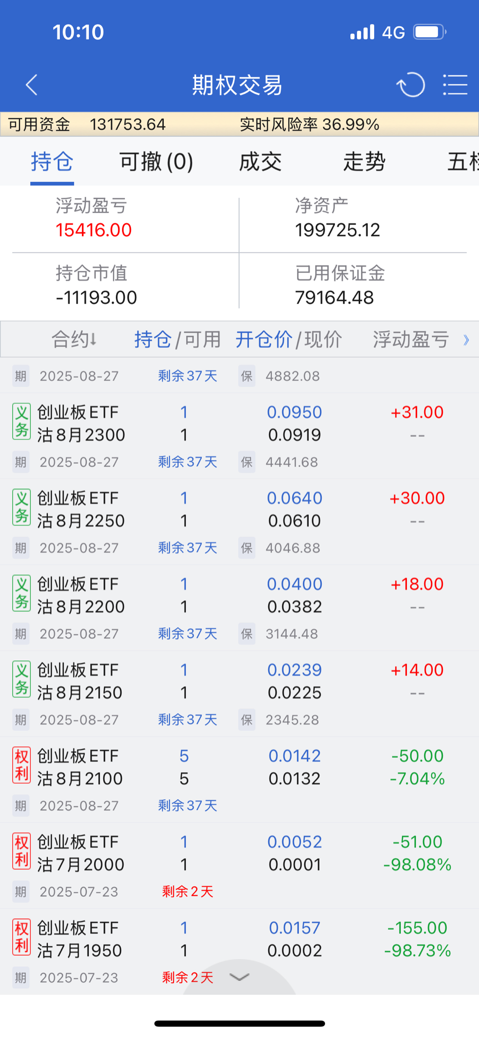Image resolution: width=479 pixels, height=1037 pixels.
Task: Toggle 持仓 column header display
Action: pos(152,340)
